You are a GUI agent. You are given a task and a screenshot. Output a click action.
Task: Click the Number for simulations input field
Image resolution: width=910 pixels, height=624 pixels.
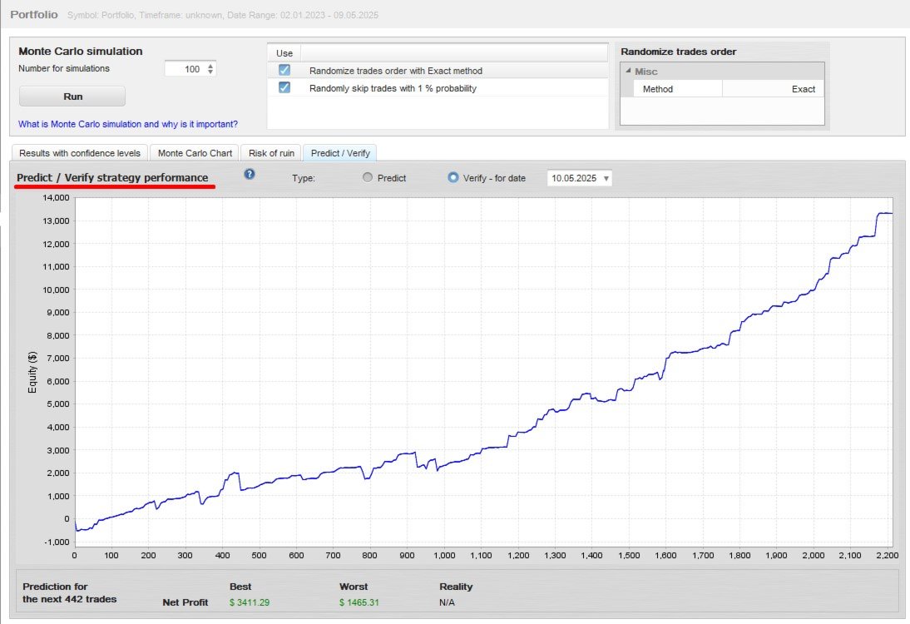[185, 69]
